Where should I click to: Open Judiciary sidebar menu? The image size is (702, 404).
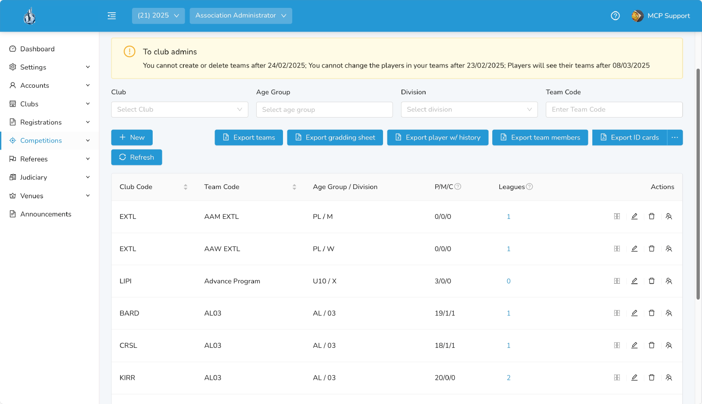click(50, 177)
